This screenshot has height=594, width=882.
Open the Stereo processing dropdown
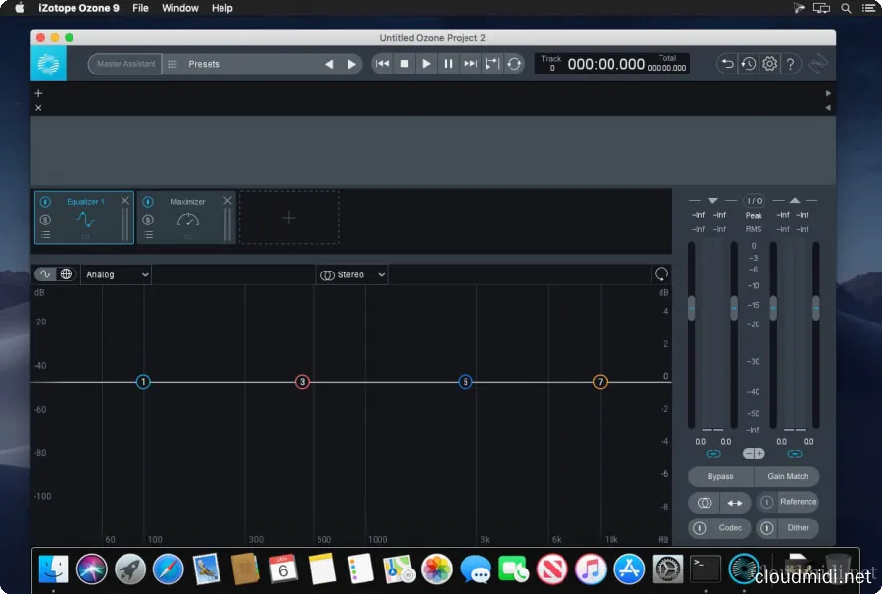click(x=351, y=274)
